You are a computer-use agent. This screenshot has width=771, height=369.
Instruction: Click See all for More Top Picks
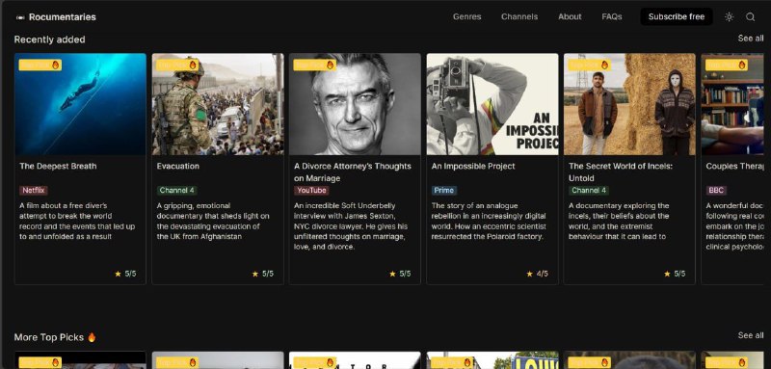751,335
